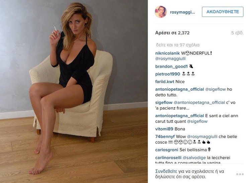Expand 'δείτε και τα 97 σχόλια' comments

click(178, 45)
